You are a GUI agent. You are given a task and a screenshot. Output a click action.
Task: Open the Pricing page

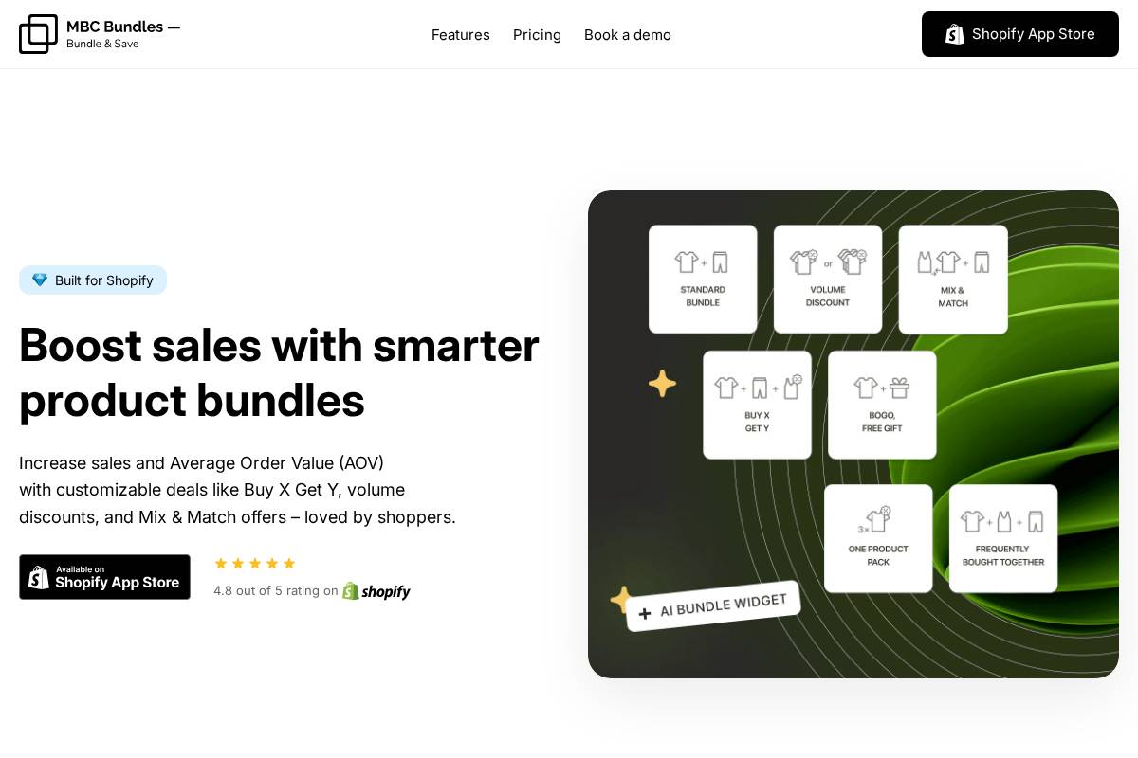click(x=537, y=34)
